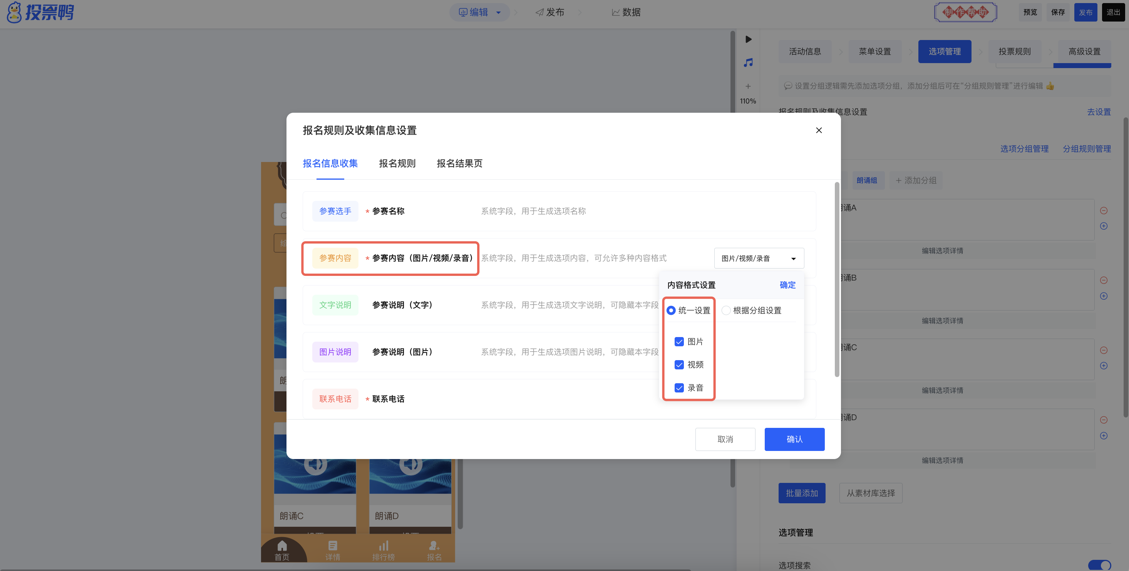Play the preview with the triangle icon
Viewport: 1129px width, 571px height.
pyautogui.click(x=748, y=39)
